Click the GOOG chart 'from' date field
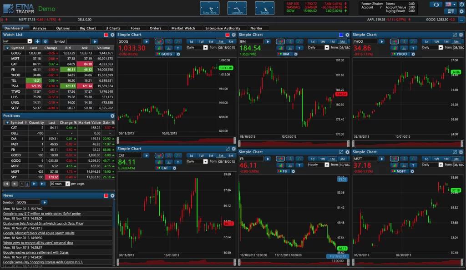The image size is (466, 270). 227,47
